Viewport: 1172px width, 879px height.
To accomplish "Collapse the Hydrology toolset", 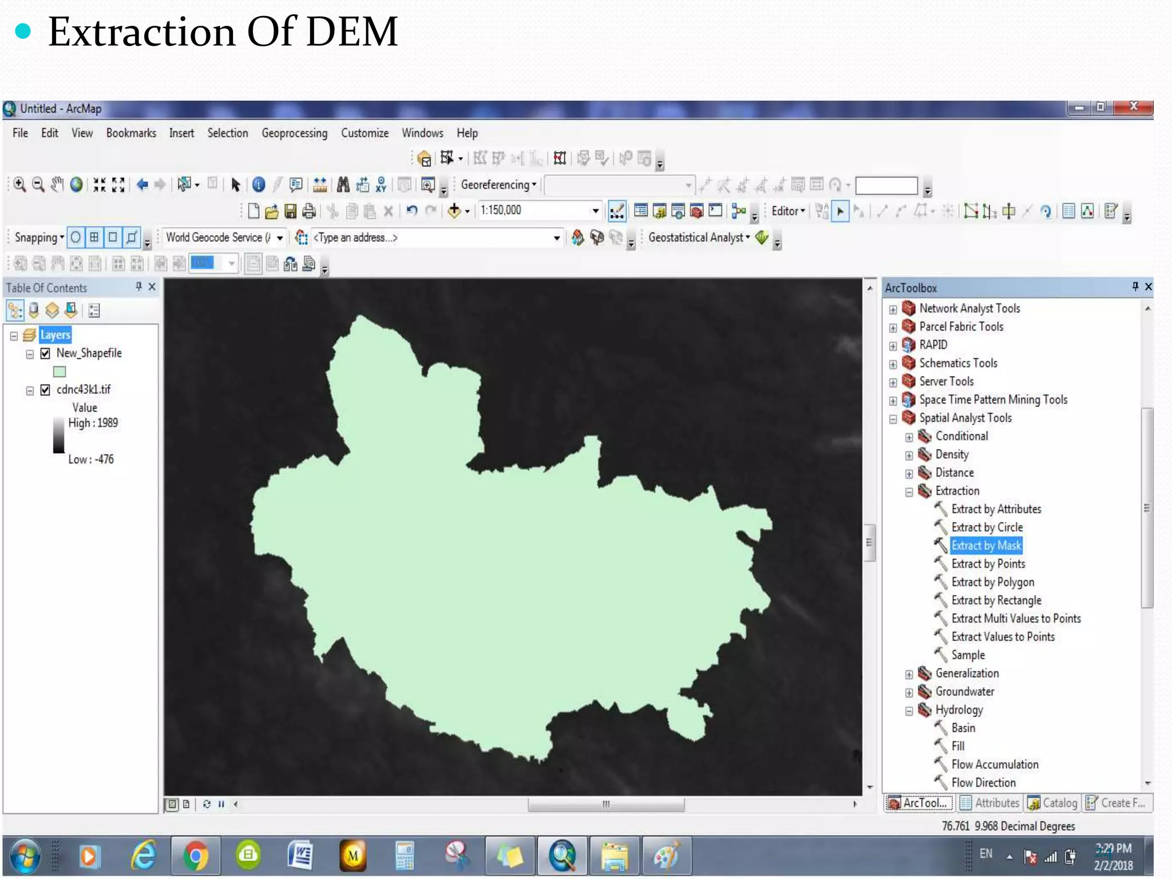I will pyautogui.click(x=909, y=711).
